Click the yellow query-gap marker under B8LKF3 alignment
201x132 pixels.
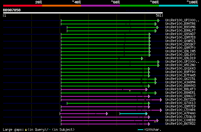coord(130,91)
